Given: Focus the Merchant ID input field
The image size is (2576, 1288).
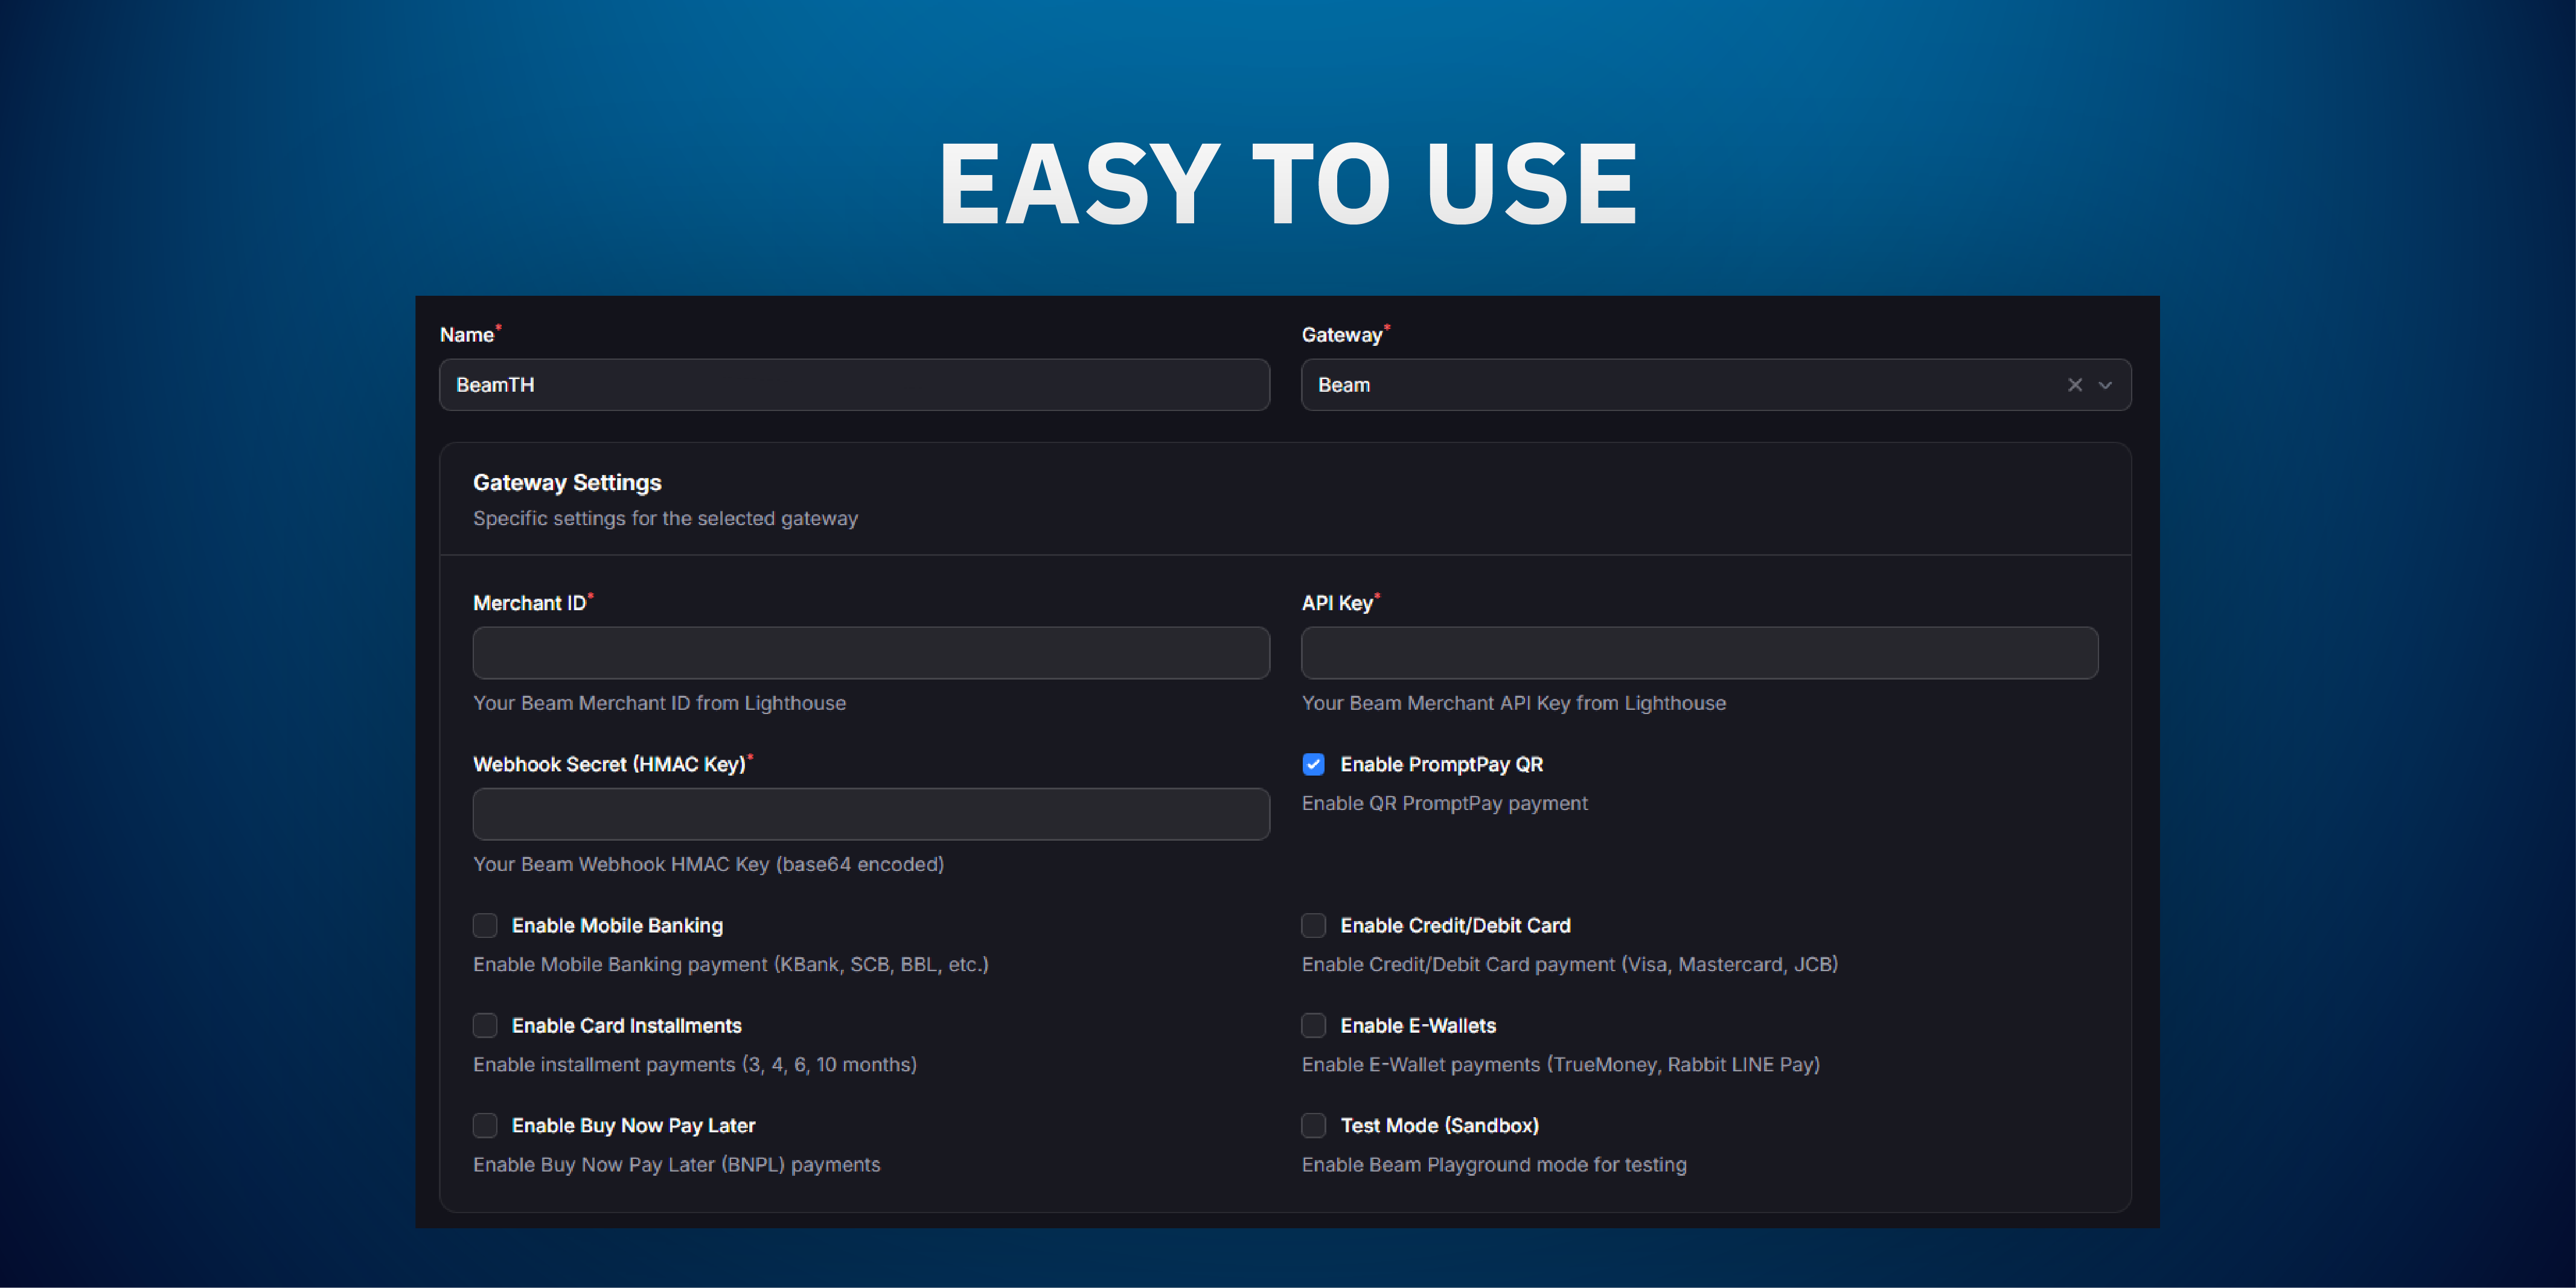Looking at the screenshot, I should (871, 653).
